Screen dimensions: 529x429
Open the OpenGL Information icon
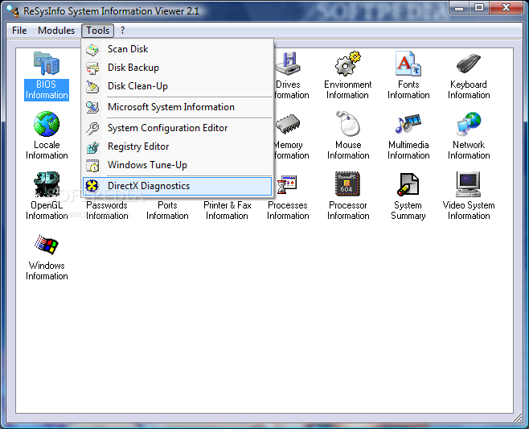pos(47,184)
